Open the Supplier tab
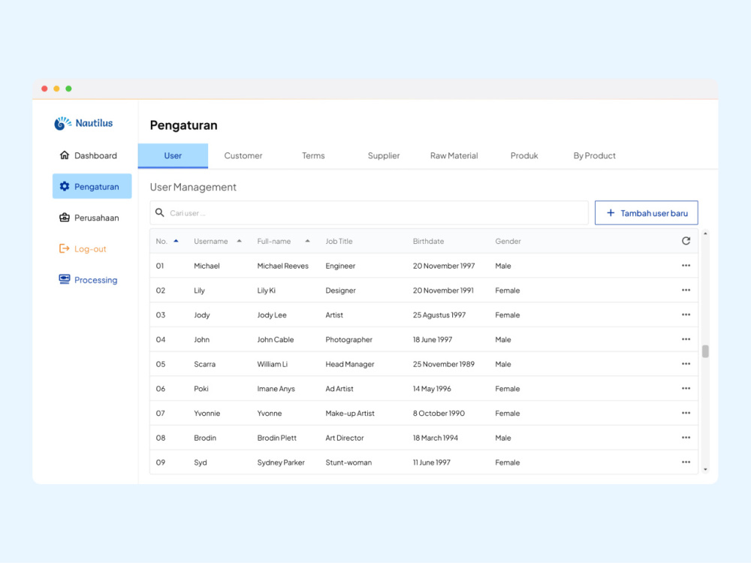 point(384,155)
